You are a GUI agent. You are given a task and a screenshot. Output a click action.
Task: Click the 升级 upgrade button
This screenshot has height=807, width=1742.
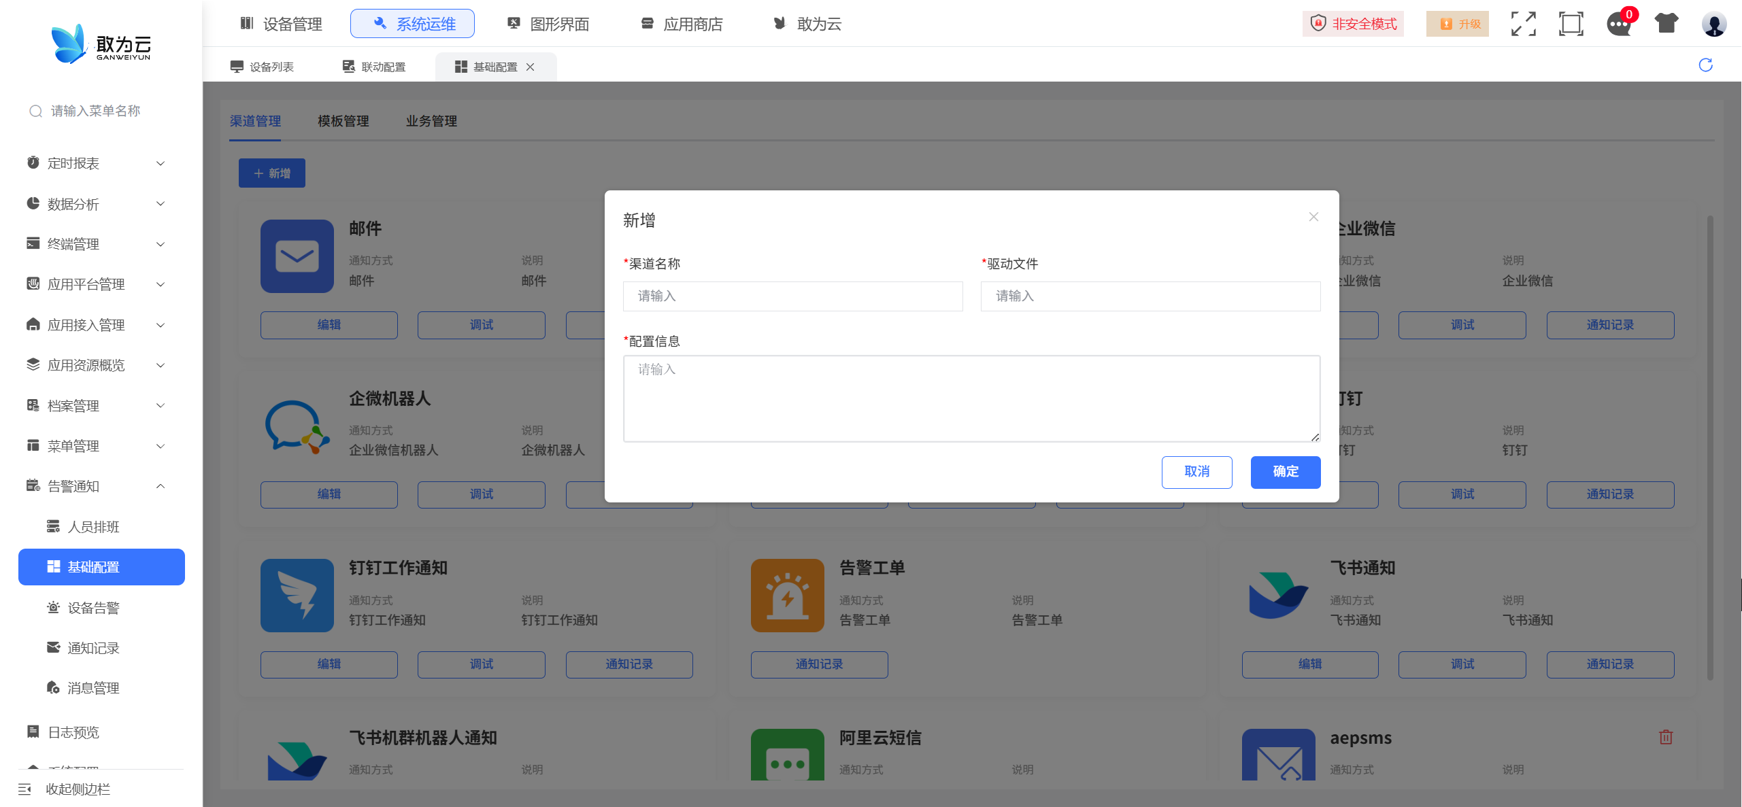coord(1458,24)
